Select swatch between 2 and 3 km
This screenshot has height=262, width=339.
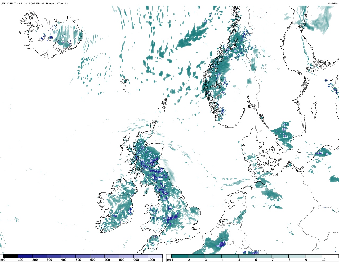197,256
